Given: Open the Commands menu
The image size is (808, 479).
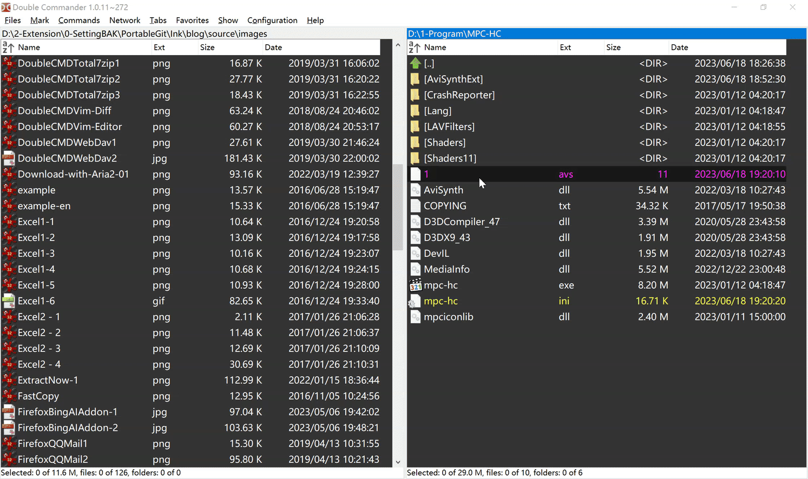Looking at the screenshot, I should [x=79, y=21].
